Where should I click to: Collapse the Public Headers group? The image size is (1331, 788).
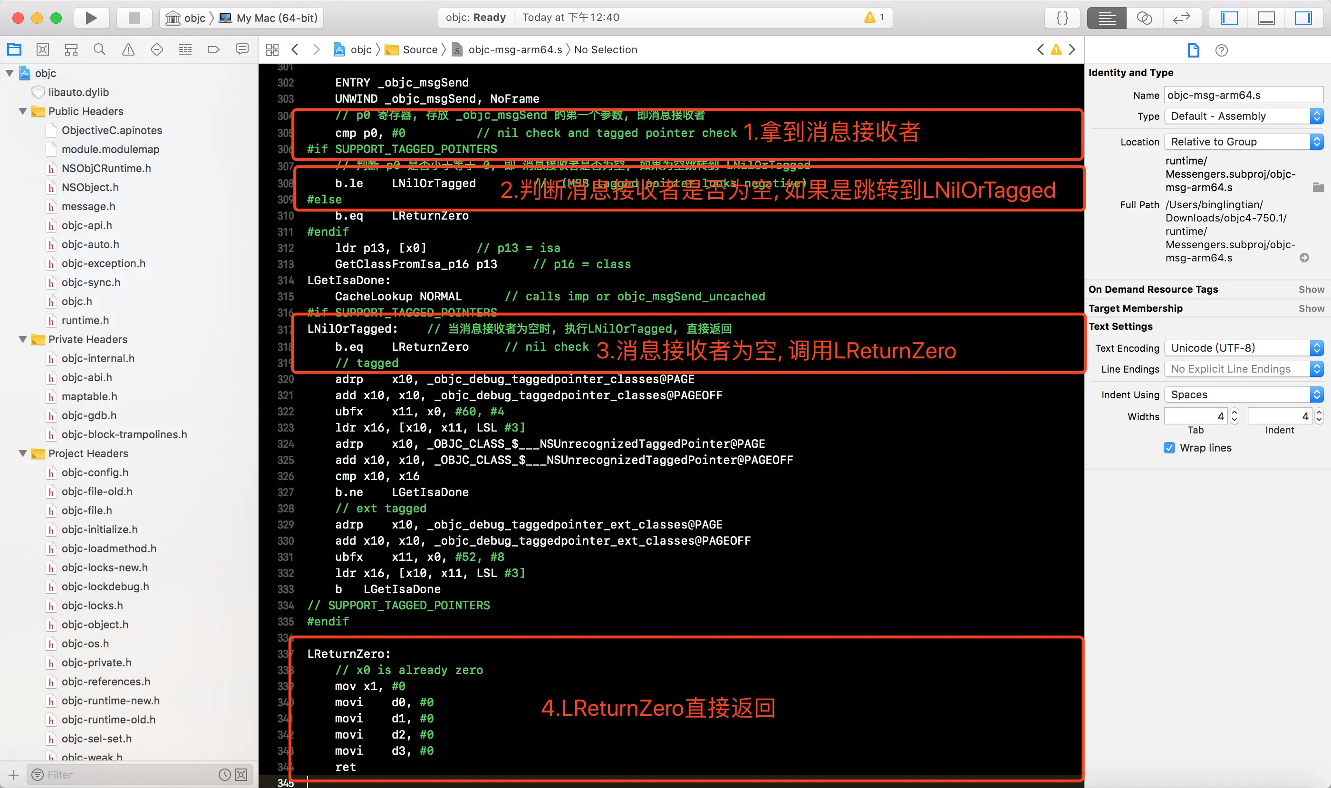[23, 112]
